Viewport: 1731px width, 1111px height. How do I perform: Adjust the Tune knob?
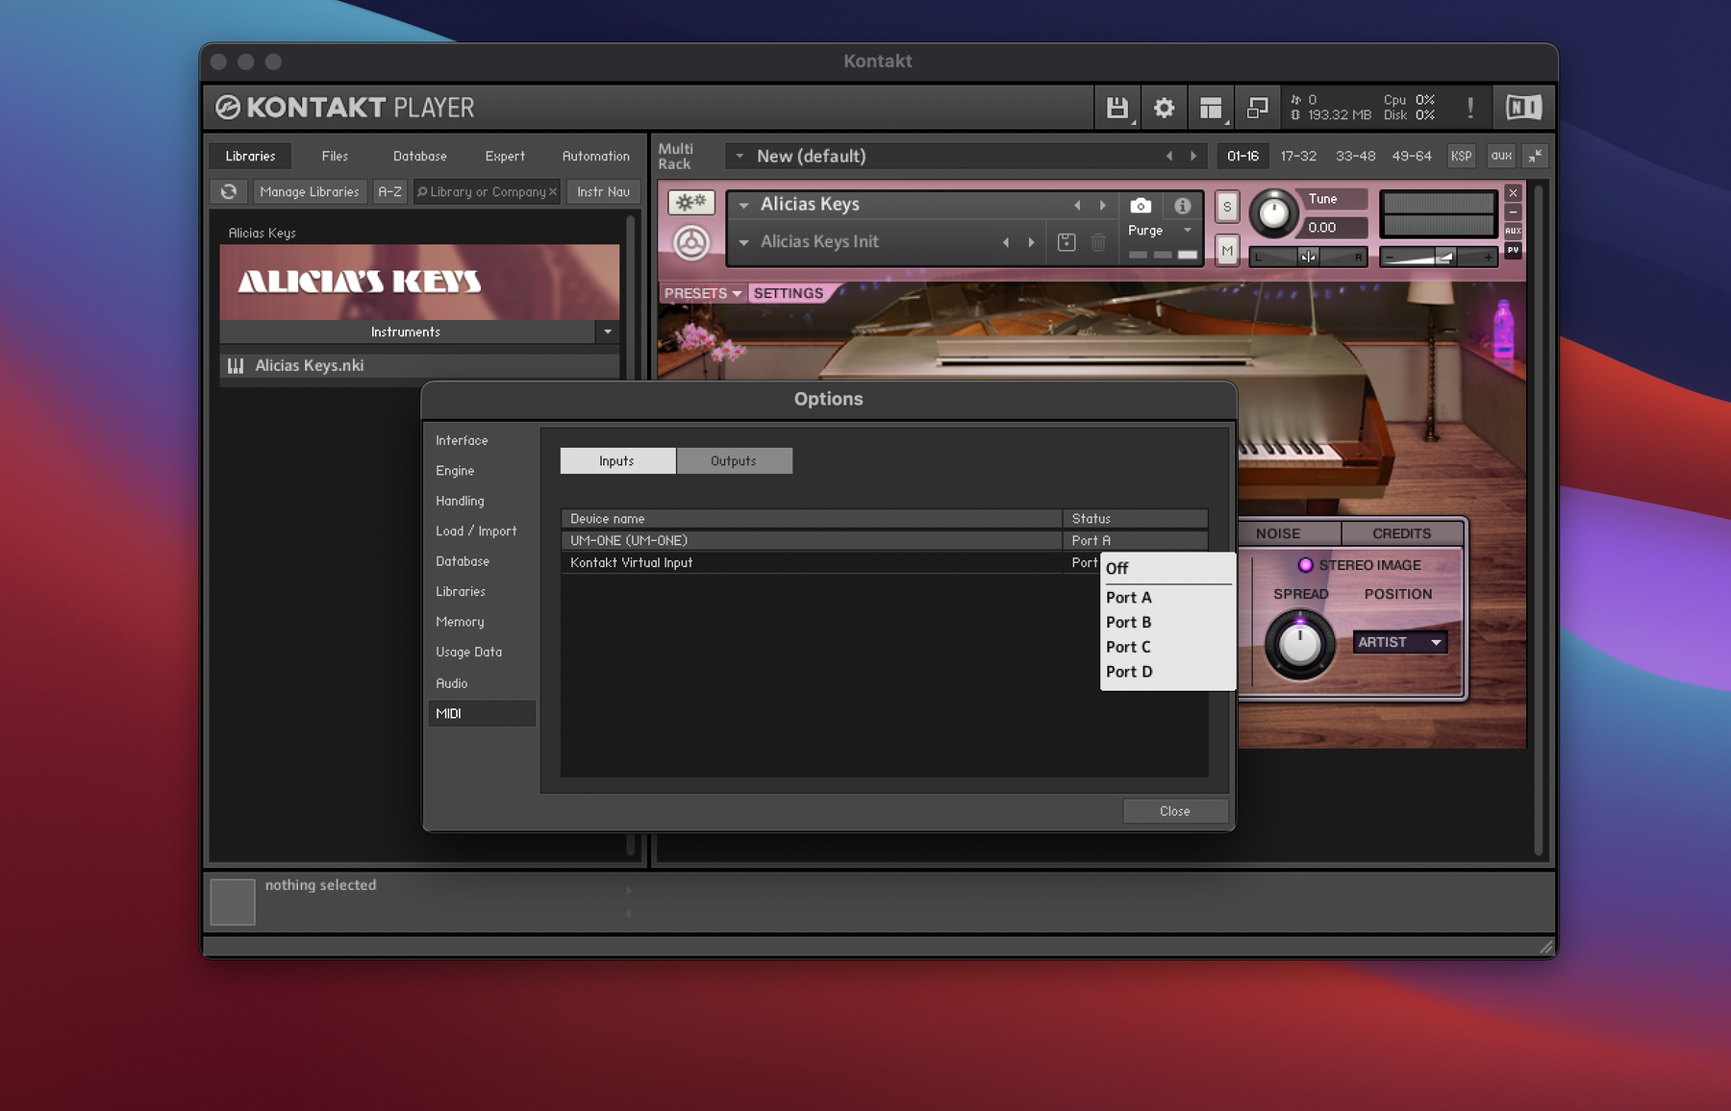[x=1274, y=213]
